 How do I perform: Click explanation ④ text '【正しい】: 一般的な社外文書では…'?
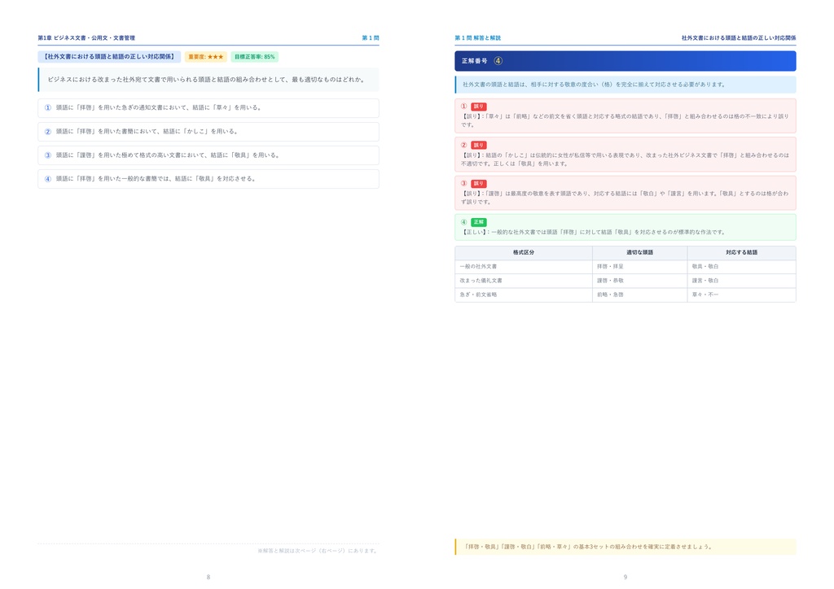(593, 232)
